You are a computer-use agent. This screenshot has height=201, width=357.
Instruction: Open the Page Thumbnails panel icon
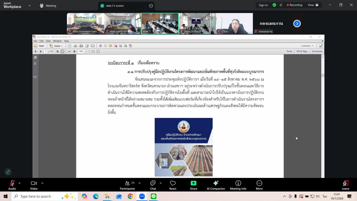[x=35, y=58]
